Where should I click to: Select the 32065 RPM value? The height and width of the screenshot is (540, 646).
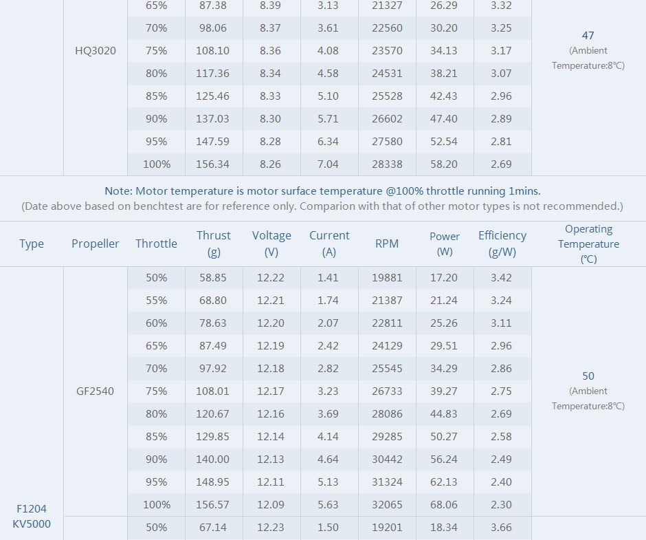tap(387, 504)
